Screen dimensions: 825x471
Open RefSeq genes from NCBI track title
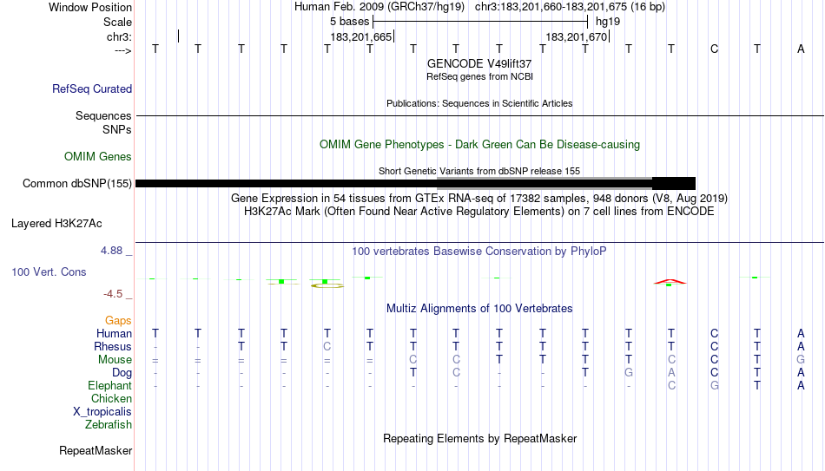(479, 76)
